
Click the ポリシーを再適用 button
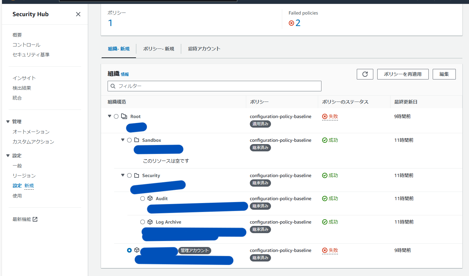[x=403, y=74]
